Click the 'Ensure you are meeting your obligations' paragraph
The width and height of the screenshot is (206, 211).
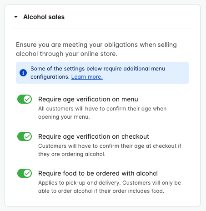[x=96, y=49]
